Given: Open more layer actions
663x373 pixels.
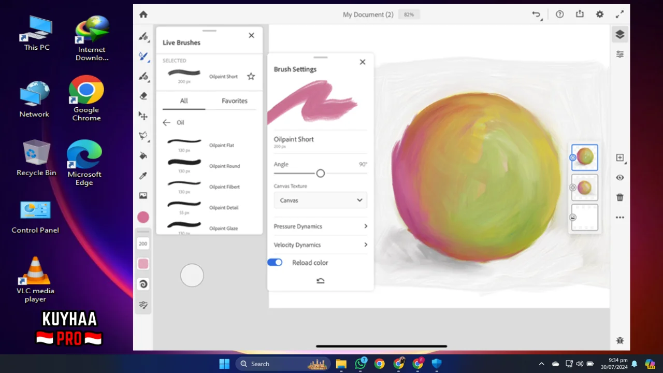Looking at the screenshot, I should [620, 218].
